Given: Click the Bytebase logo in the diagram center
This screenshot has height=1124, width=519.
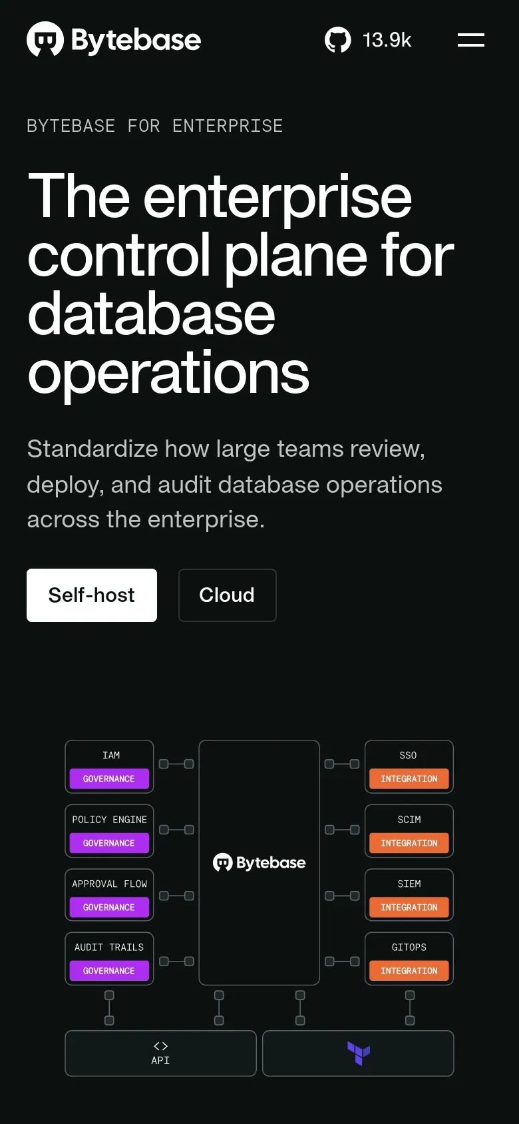Looking at the screenshot, I should [259, 863].
